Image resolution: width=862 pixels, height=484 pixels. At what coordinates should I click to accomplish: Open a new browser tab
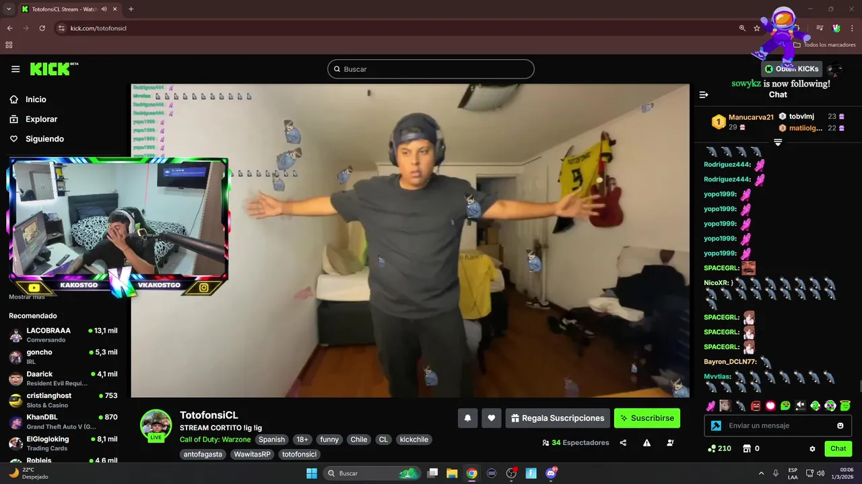point(131,9)
